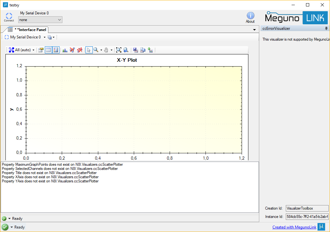This screenshot has width=330, height=232.
Task: Click the ccErrorVisualizer panel title
Action: (276, 28)
